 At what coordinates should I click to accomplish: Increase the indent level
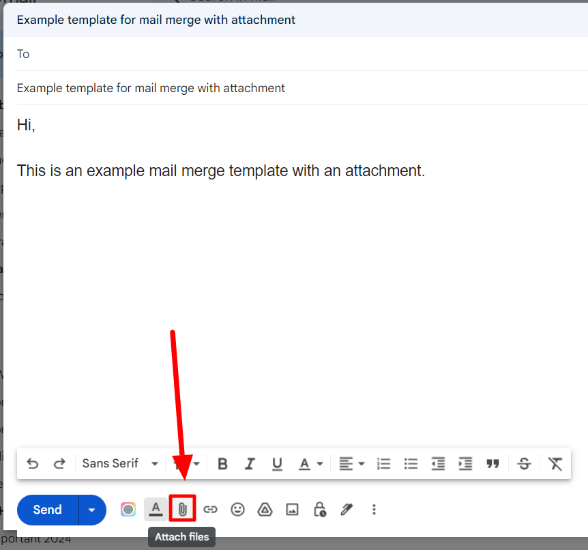pos(465,464)
